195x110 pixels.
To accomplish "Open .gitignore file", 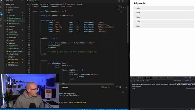I will pos(12,57).
